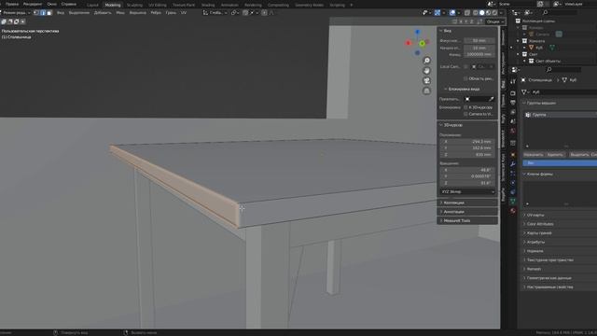Switch perspective/orthographic grid gizmo icon

pos(427,91)
